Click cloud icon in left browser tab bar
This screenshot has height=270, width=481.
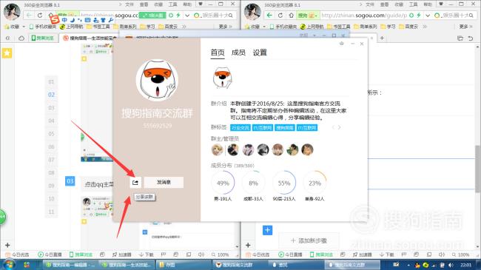pyautogui.click(x=21, y=38)
